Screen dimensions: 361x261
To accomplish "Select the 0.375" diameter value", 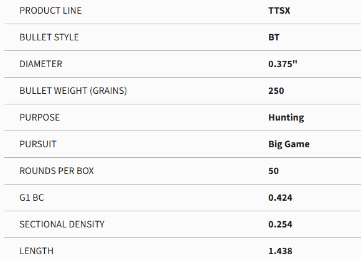I will pyautogui.click(x=283, y=64).
